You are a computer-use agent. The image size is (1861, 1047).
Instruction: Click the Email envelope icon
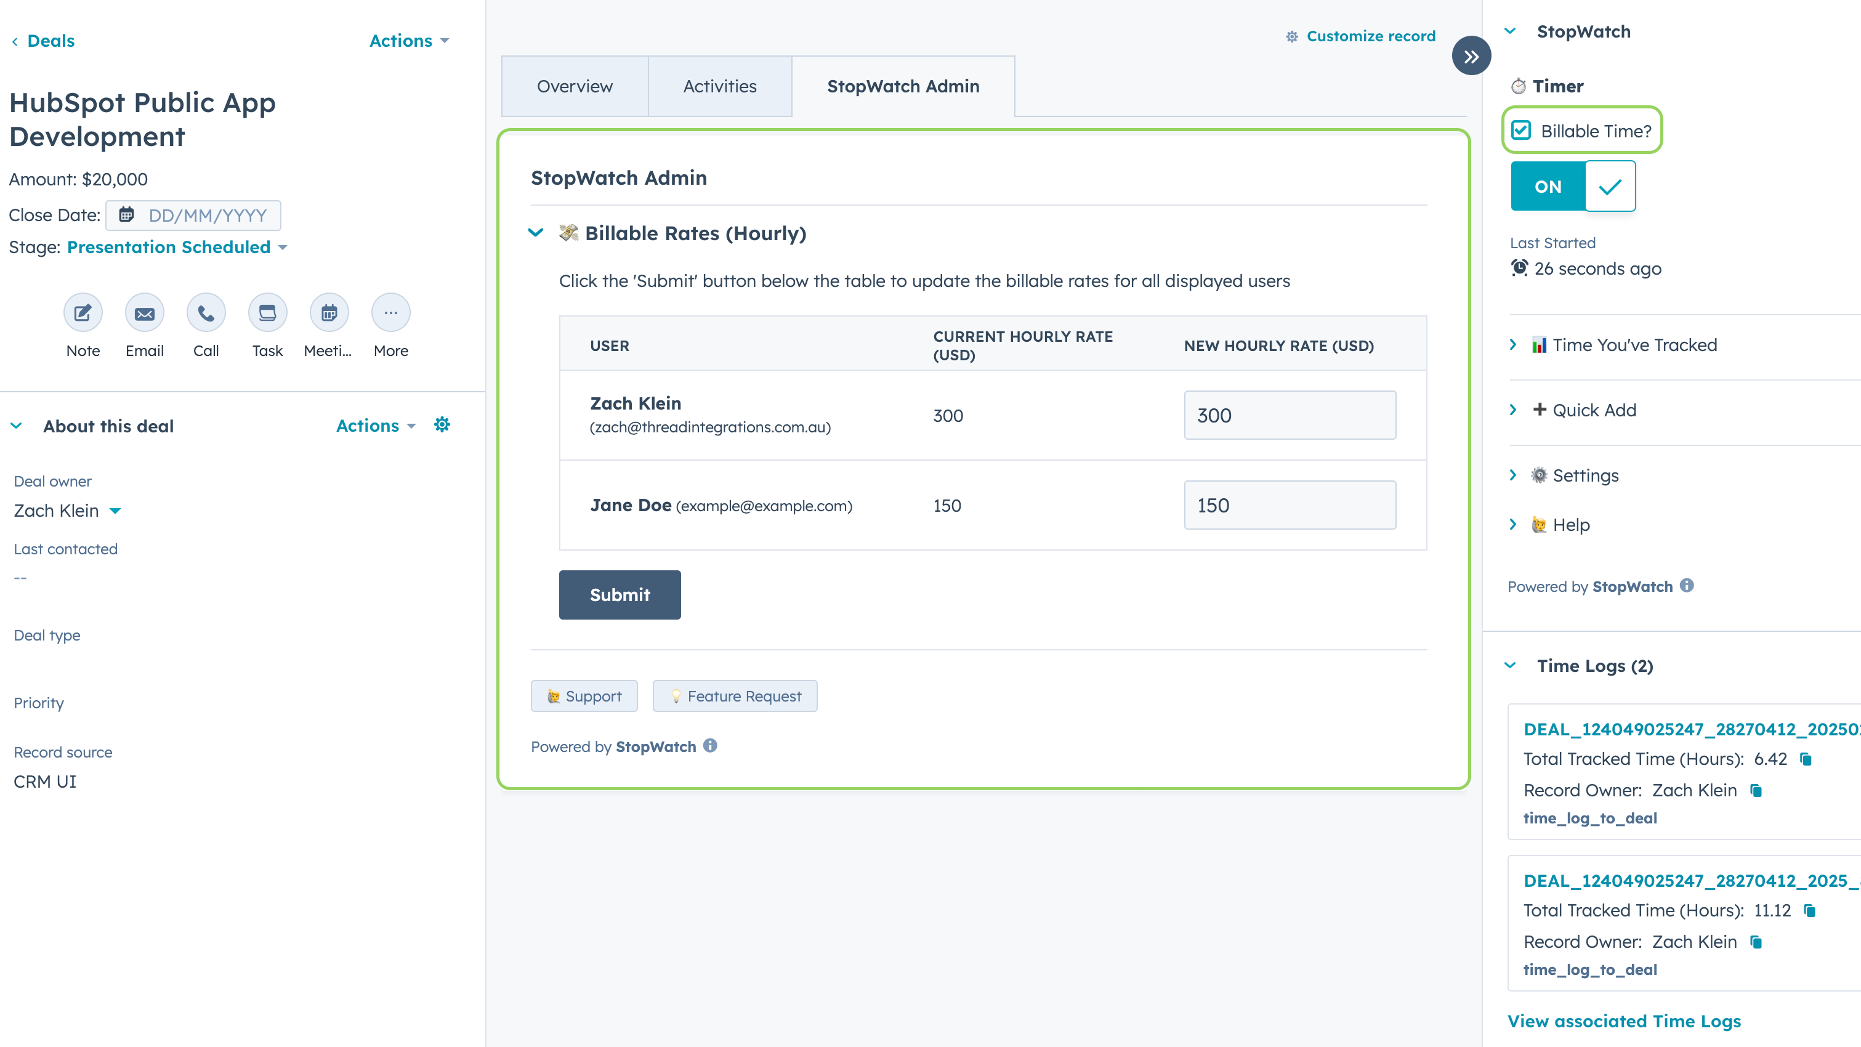pyautogui.click(x=145, y=313)
